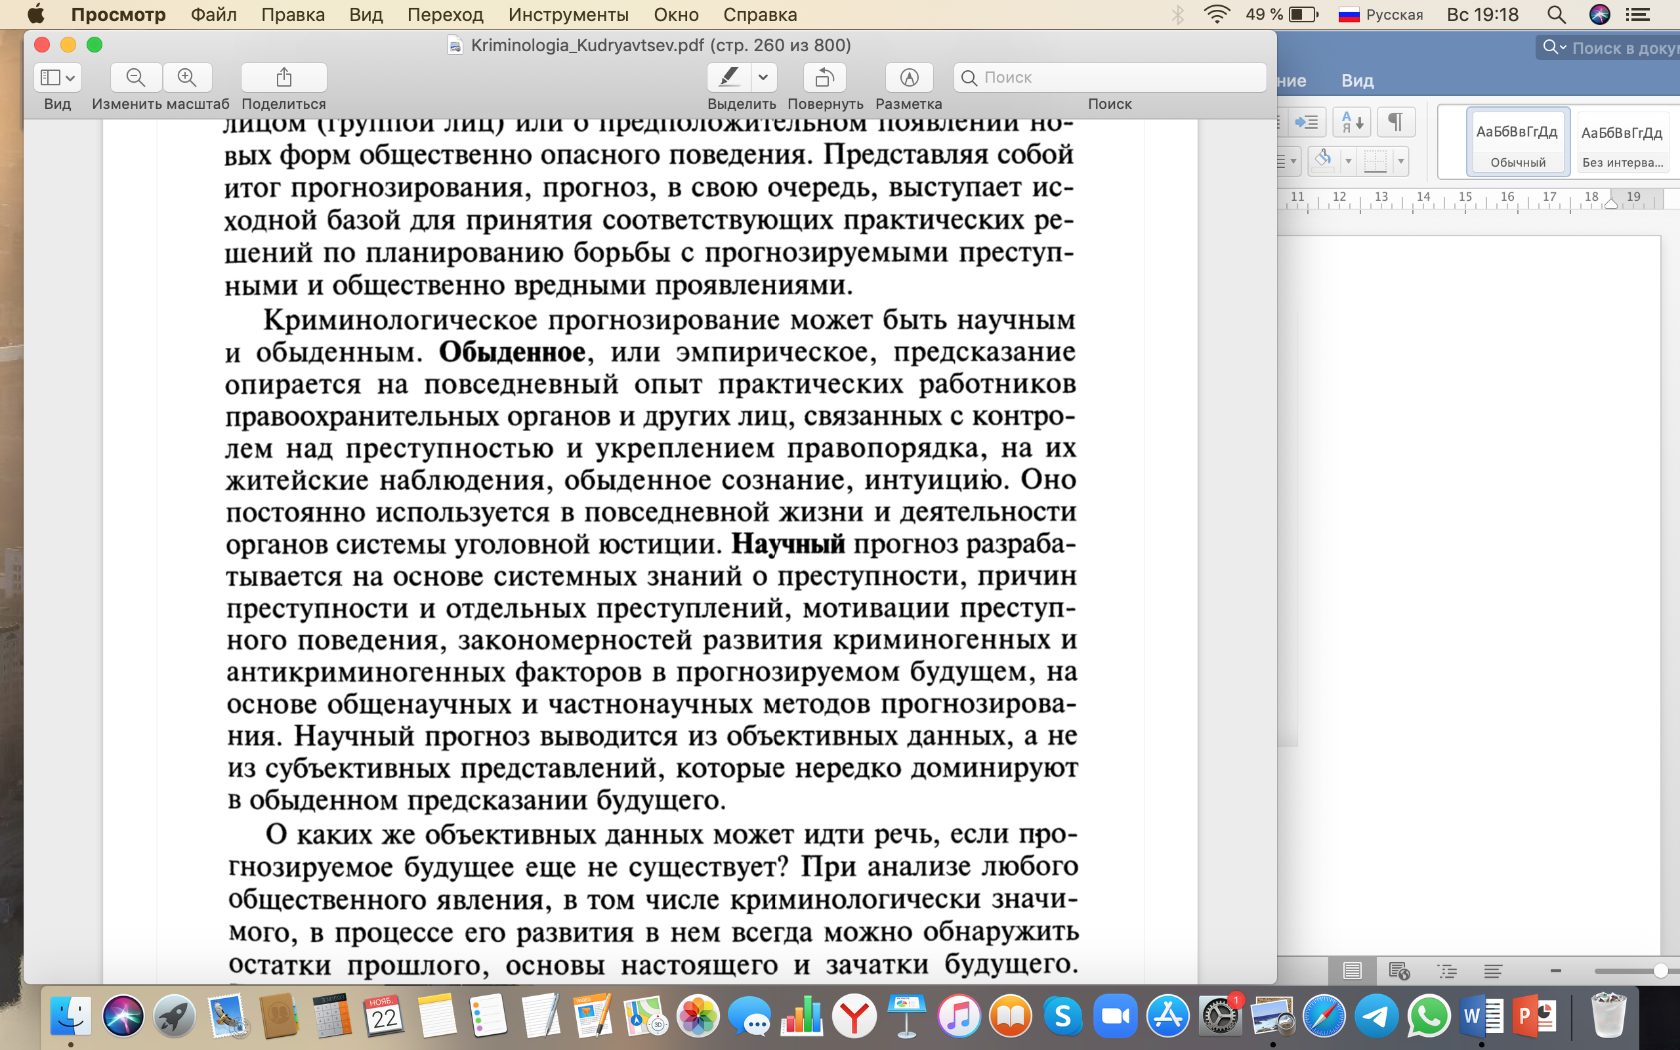Apply borders button in Word
Image resolution: width=1680 pixels, height=1050 pixels.
coord(1375,161)
